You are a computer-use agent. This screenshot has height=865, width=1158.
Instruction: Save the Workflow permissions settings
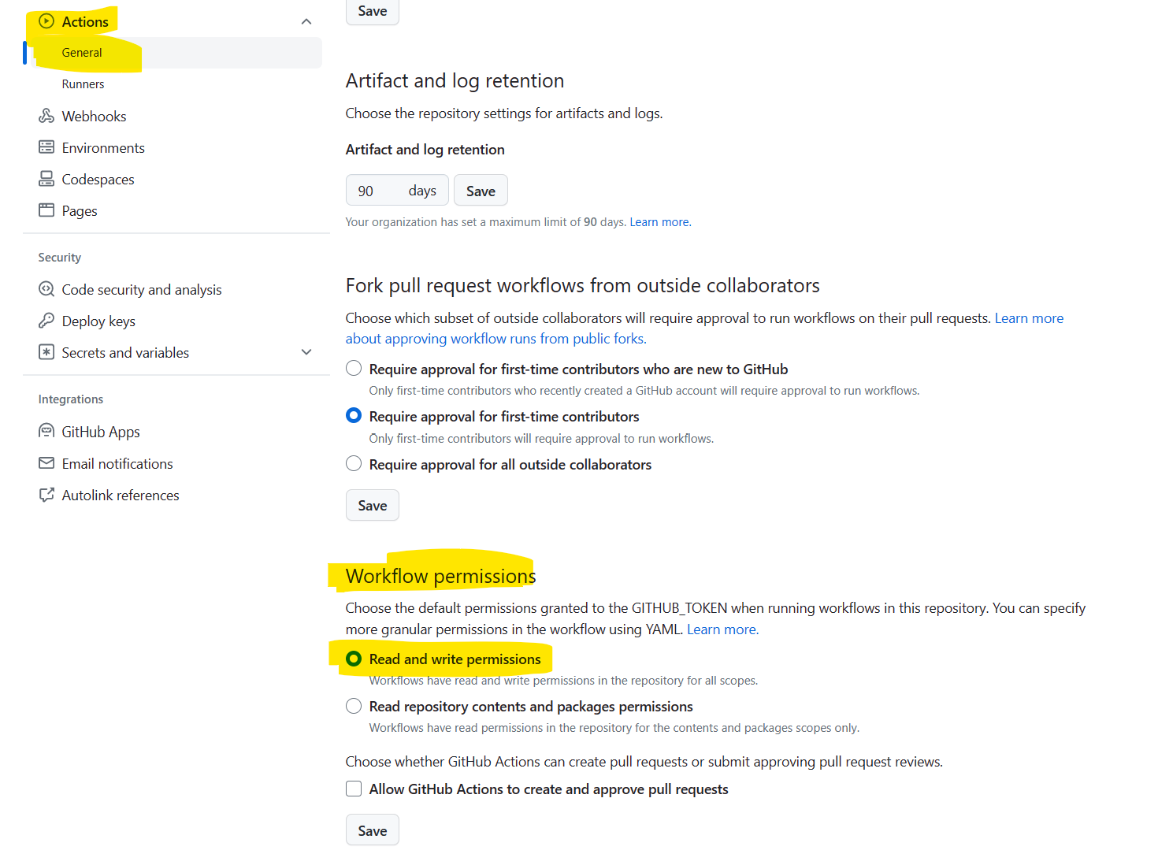pos(373,830)
